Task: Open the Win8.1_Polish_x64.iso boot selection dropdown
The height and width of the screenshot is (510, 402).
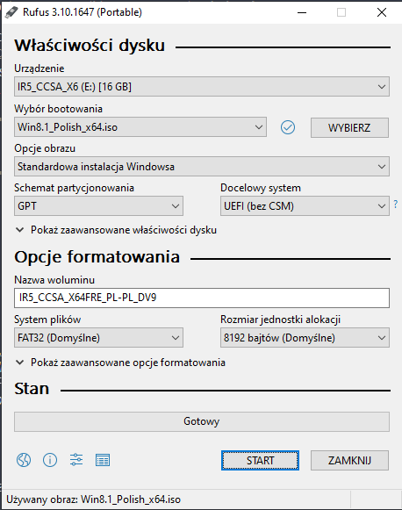Action: [x=140, y=127]
